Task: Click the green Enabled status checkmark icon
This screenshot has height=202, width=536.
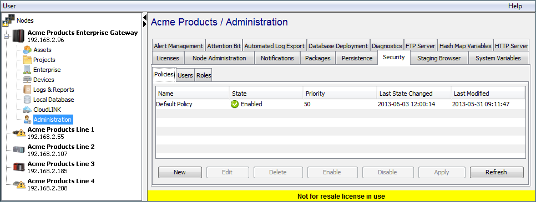Action: coord(235,105)
